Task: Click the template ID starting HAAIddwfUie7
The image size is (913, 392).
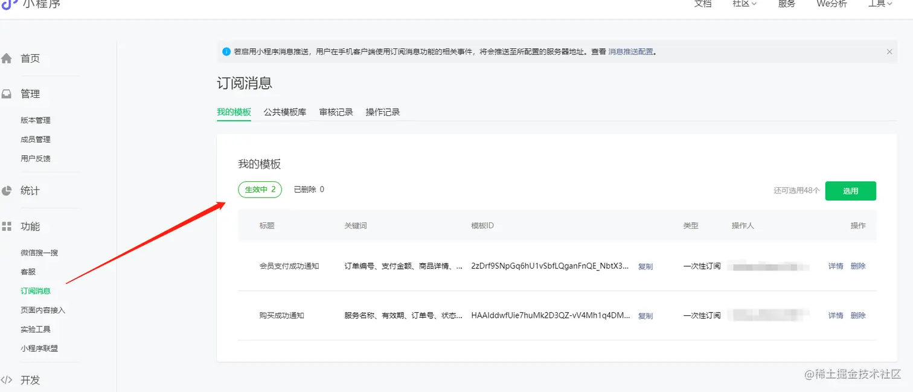Action: click(551, 316)
